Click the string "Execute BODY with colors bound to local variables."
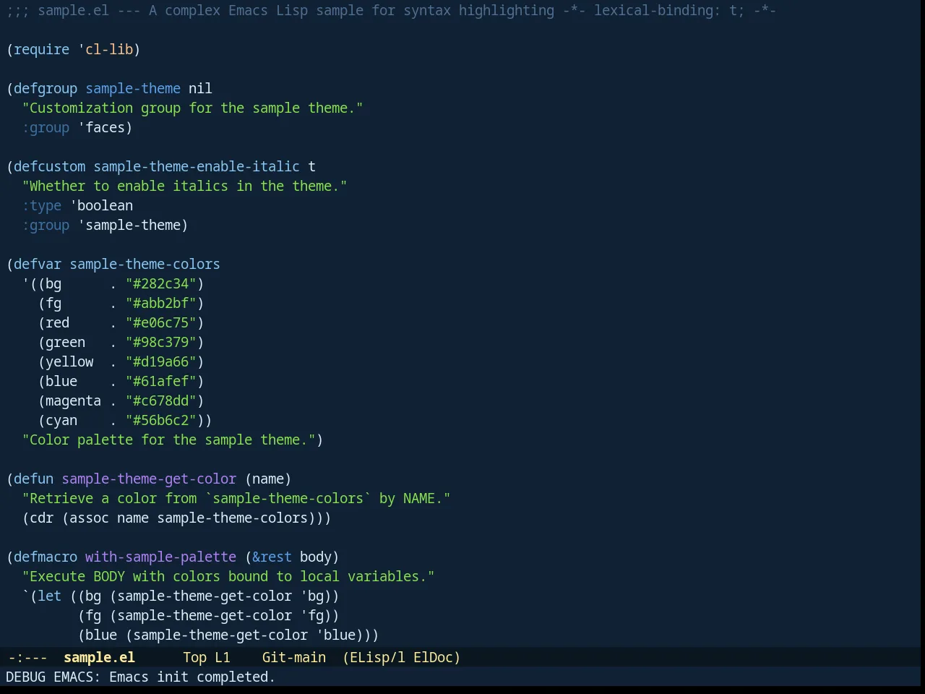This screenshot has width=925, height=694. pos(228,576)
